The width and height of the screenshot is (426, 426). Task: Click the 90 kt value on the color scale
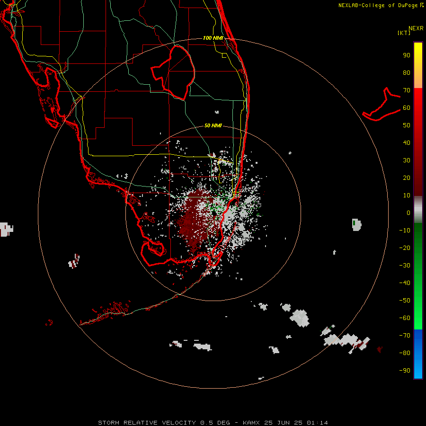coord(407,55)
